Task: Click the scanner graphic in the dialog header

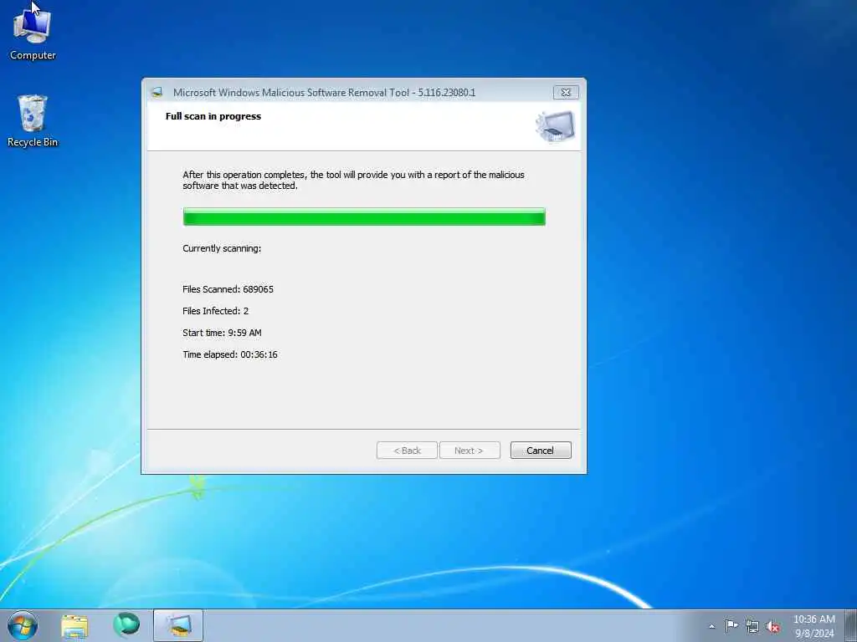Action: click(x=556, y=126)
